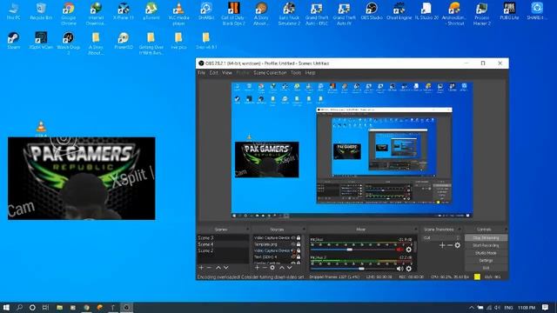Toggle visibility of the Text (GDI+) 4 source
Screen dimensions: 557x313
293,257
